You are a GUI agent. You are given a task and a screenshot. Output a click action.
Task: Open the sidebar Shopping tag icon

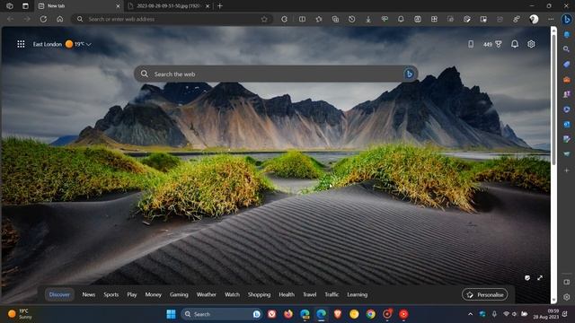pyautogui.click(x=567, y=64)
